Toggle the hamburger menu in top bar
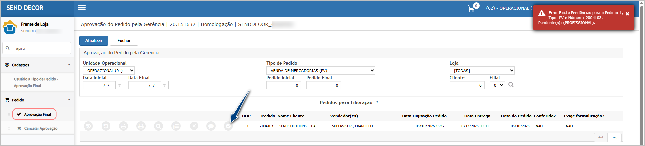 [x=82, y=7]
